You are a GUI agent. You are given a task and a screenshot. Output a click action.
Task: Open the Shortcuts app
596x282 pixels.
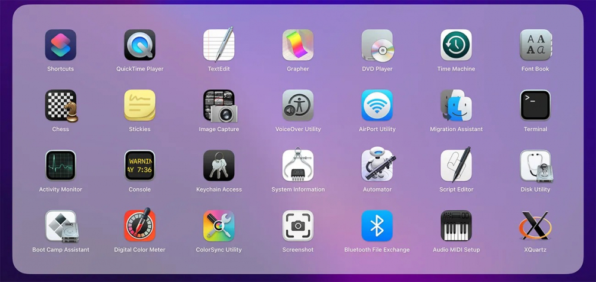point(60,45)
